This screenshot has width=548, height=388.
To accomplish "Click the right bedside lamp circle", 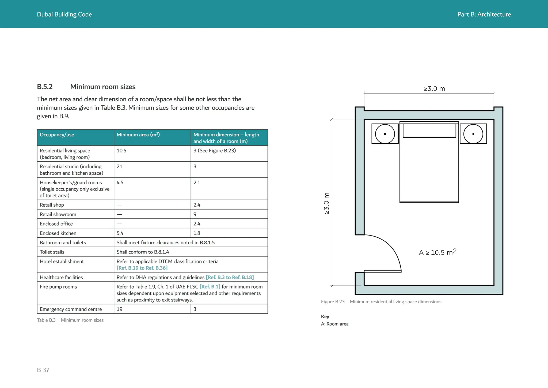I will [473, 134].
